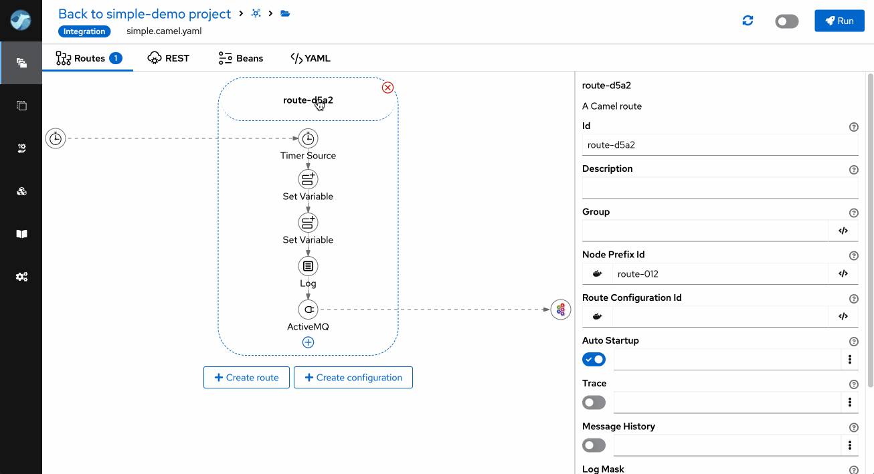This screenshot has height=474, width=874.
Task: Click the gears settings icon in sidebar
Action: 21,277
